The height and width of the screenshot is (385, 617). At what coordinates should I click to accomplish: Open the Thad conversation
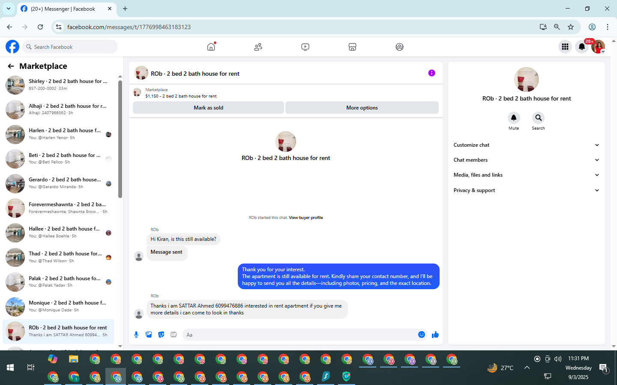click(59, 257)
